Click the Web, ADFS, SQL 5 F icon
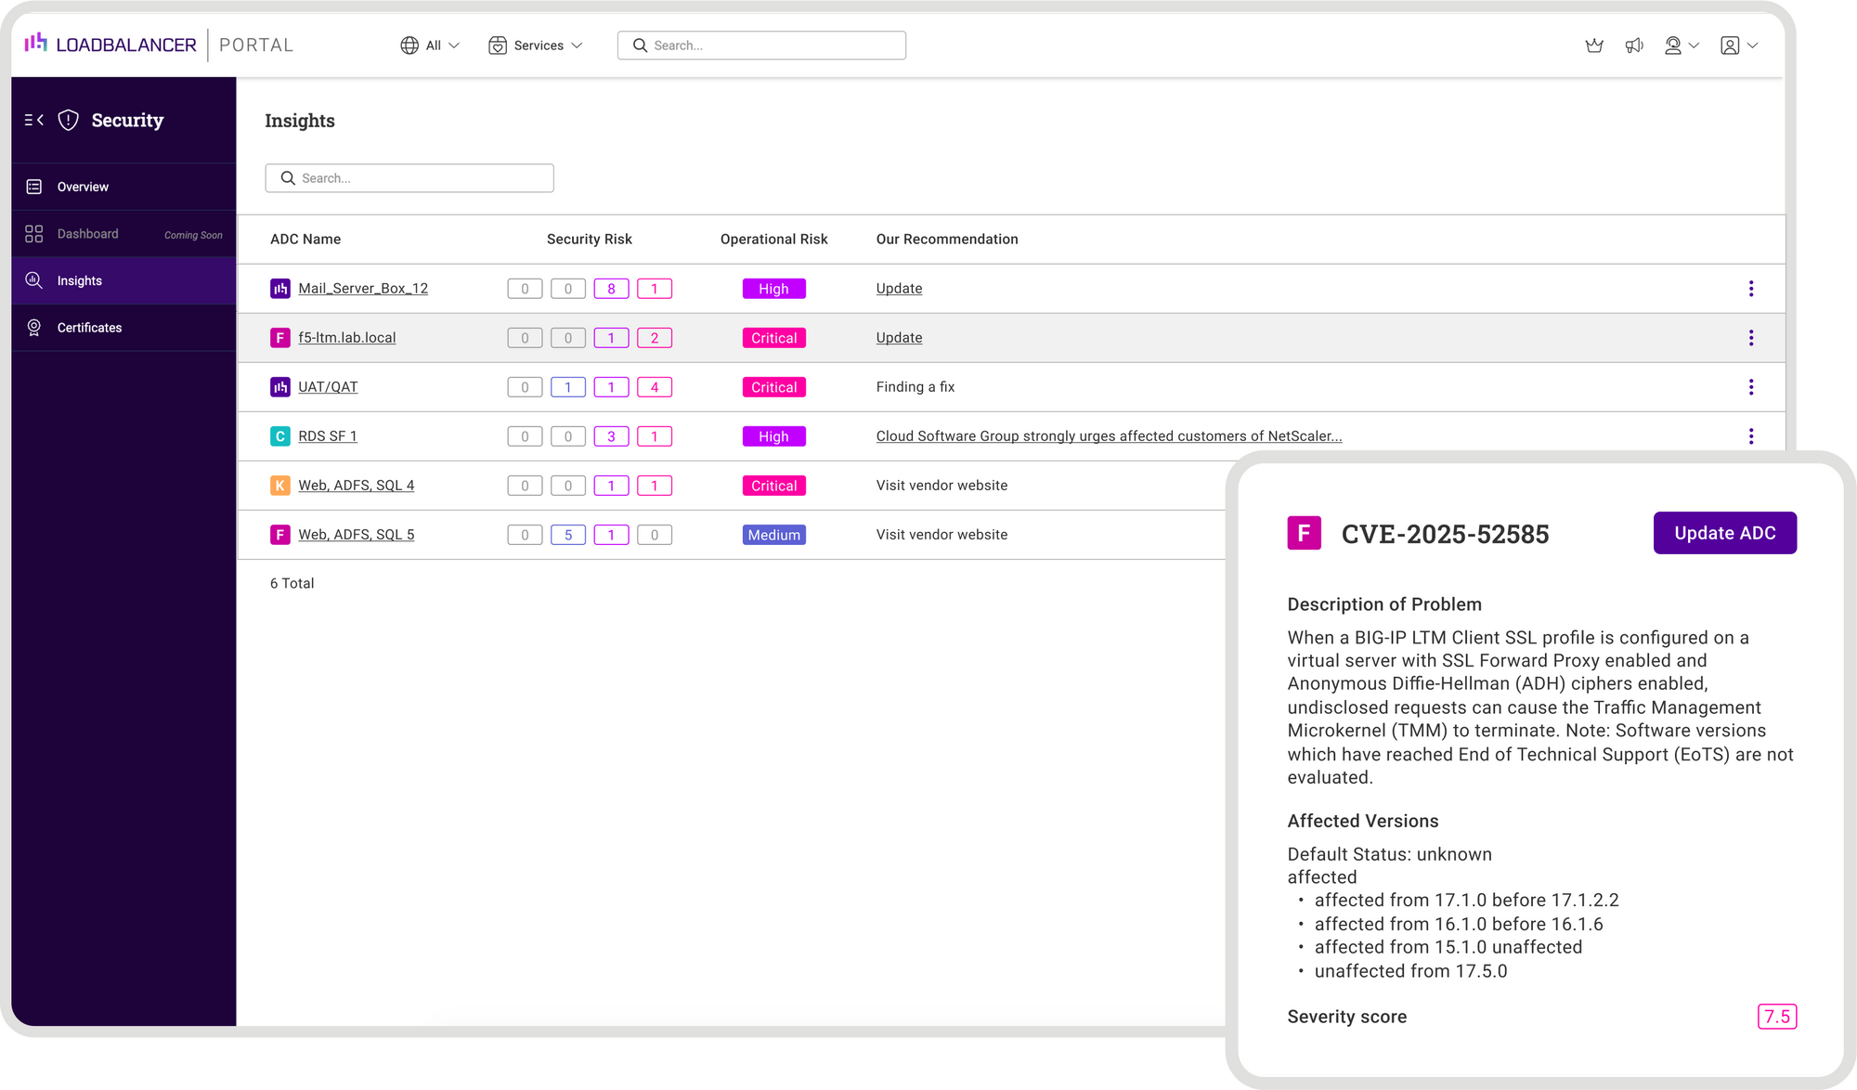The height and width of the screenshot is (1090, 1857). coord(280,535)
